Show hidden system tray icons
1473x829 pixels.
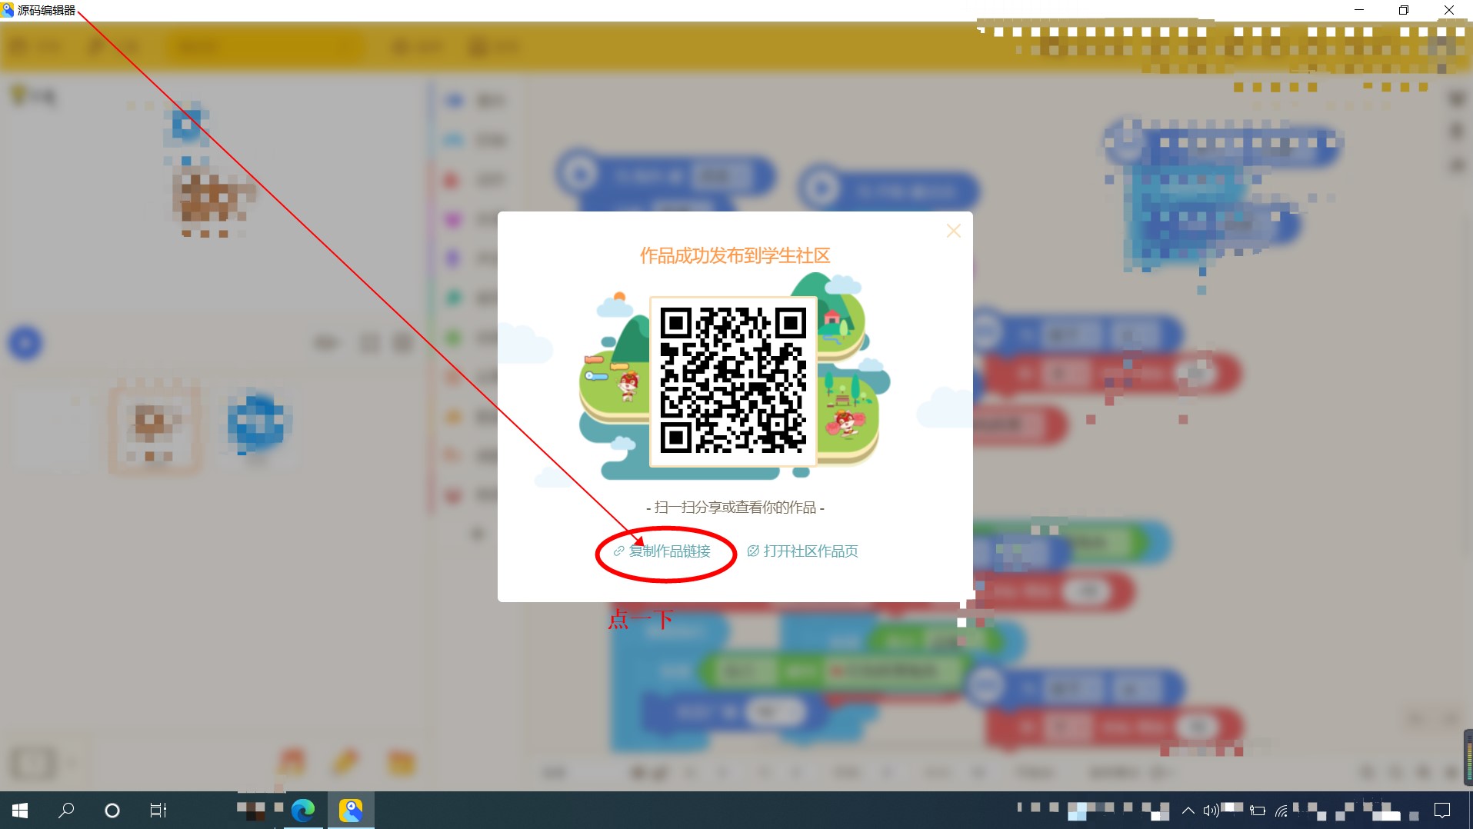1188,811
